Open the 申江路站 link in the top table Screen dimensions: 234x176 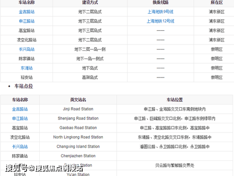[27, 21]
